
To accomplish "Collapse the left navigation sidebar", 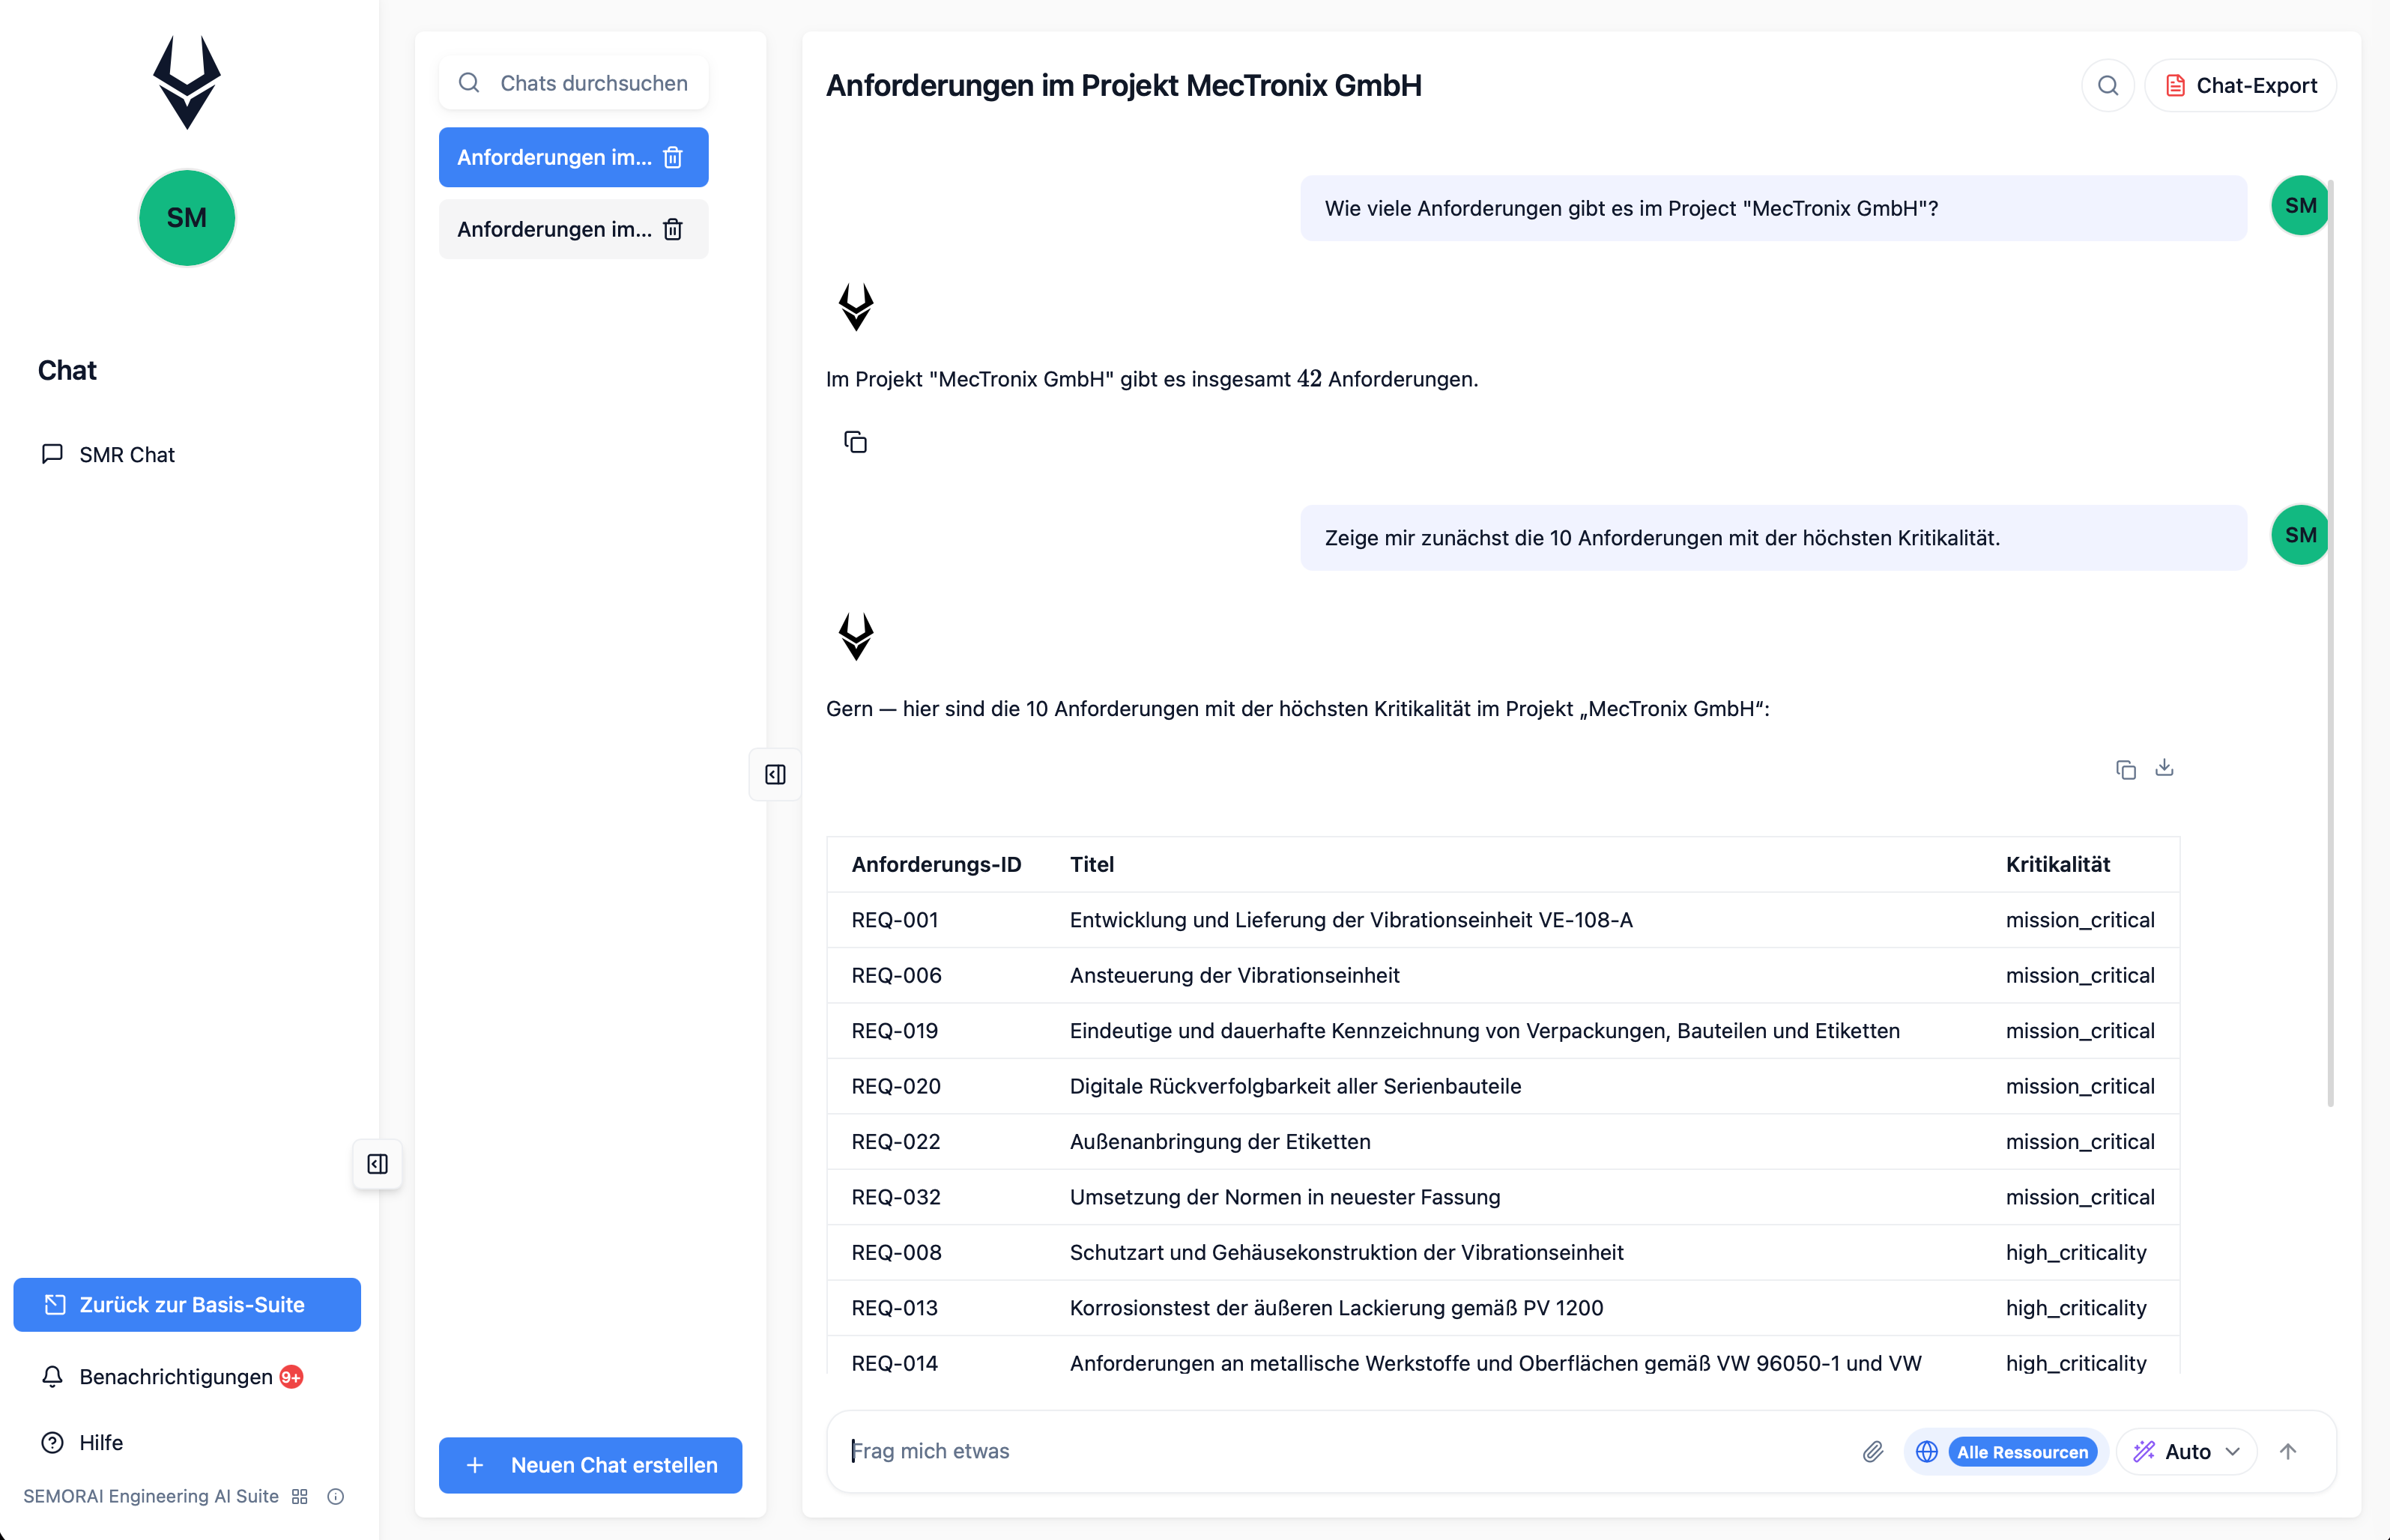I will (378, 1164).
